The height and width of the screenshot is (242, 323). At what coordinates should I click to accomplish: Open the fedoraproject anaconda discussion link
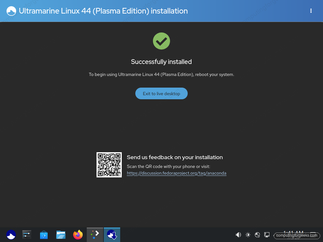(x=177, y=173)
